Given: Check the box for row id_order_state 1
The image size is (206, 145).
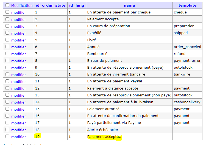Looking at the screenshot, I should [7, 12].
